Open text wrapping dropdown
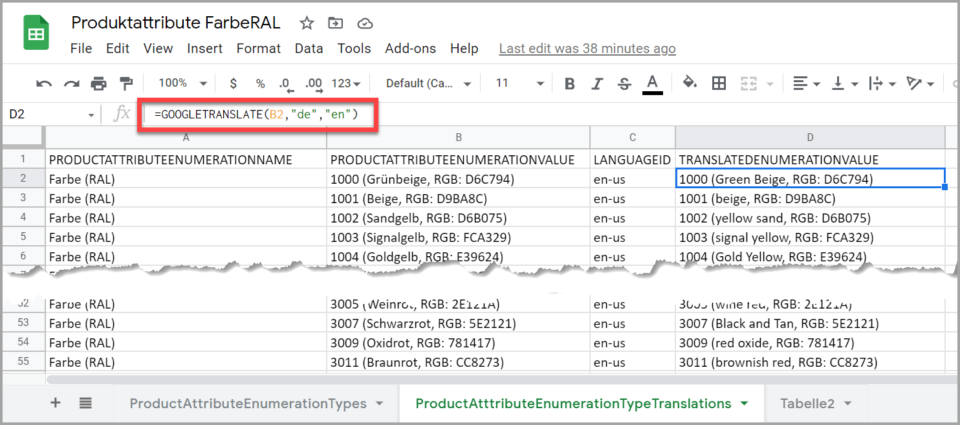The width and height of the screenshot is (960, 425). tap(882, 83)
